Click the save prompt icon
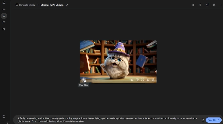 click(x=207, y=5)
